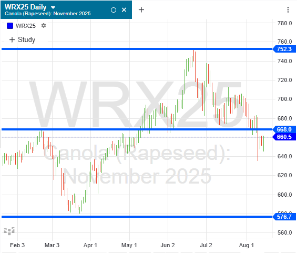Open the WRX25 Daily timeframe dropdown arrow
Screen dimensions: 297x253
click(x=53, y=7)
